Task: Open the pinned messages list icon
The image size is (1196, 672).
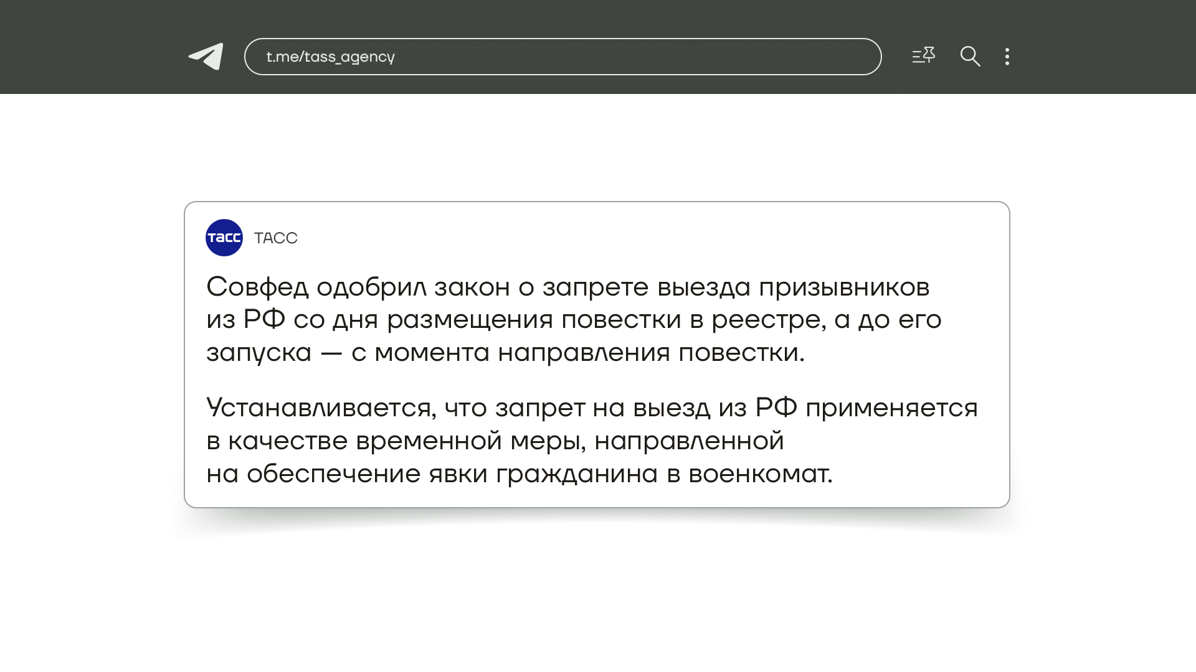Action: pyautogui.click(x=923, y=56)
